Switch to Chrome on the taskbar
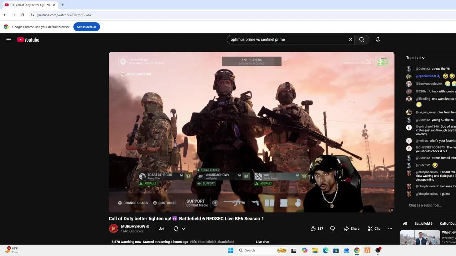Image resolution: width=456 pixels, height=256 pixels. pyautogui.click(x=357, y=250)
